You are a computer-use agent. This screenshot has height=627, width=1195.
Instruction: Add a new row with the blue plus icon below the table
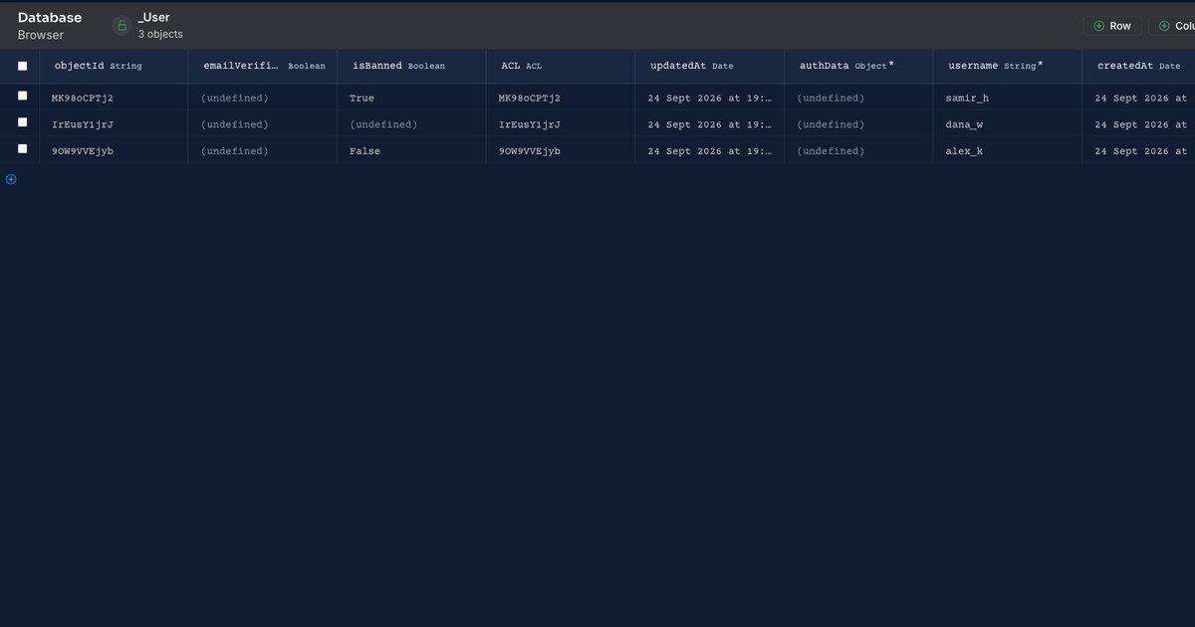pyautogui.click(x=11, y=179)
